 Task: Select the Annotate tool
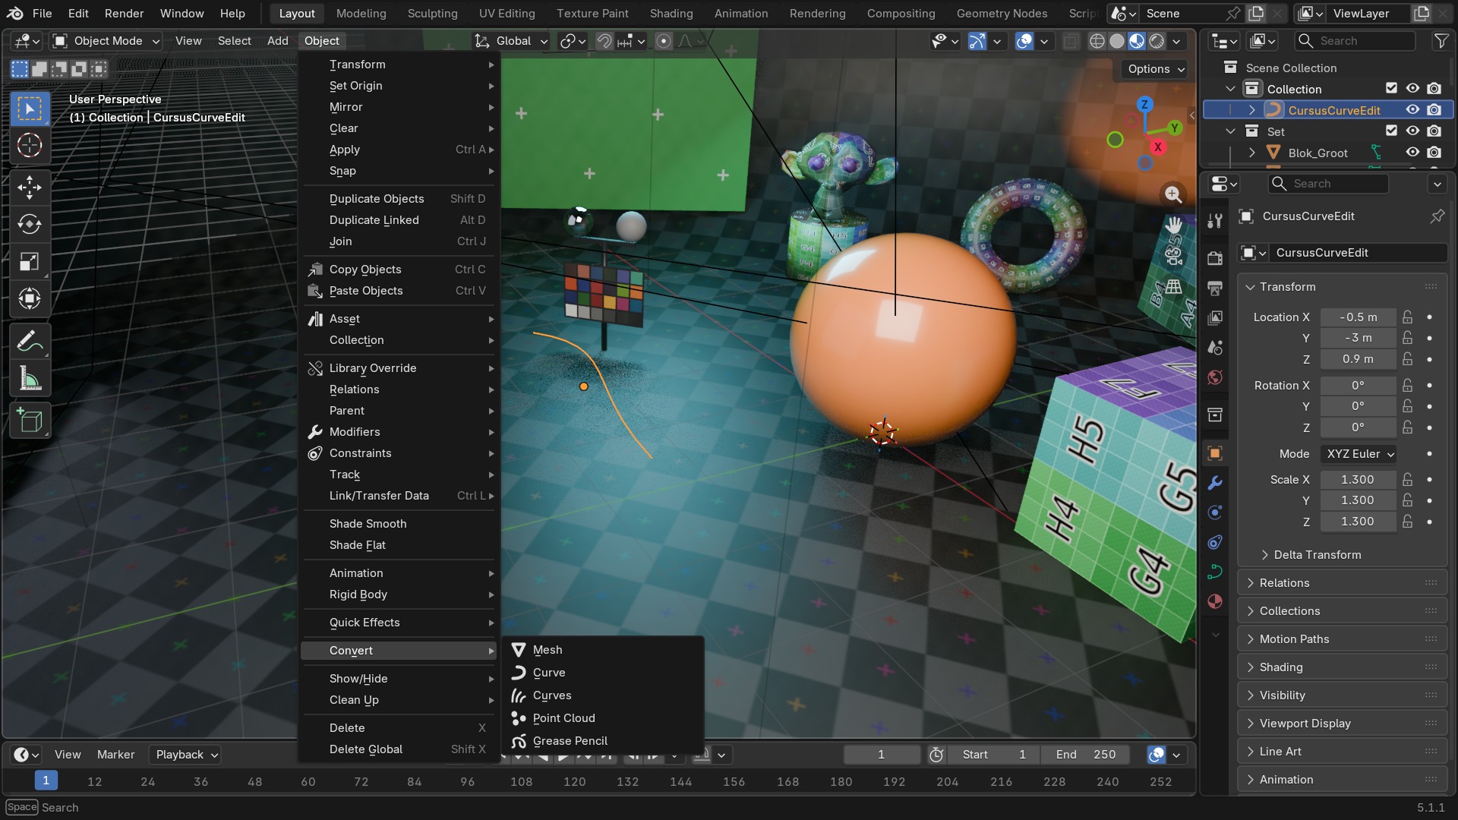tap(30, 342)
